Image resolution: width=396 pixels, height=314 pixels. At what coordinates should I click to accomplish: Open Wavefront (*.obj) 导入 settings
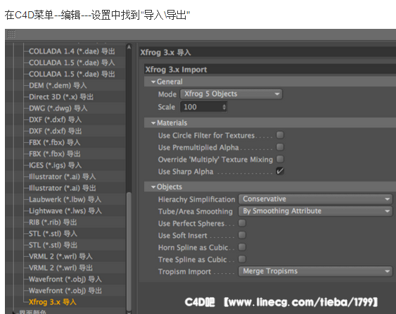click(x=65, y=279)
